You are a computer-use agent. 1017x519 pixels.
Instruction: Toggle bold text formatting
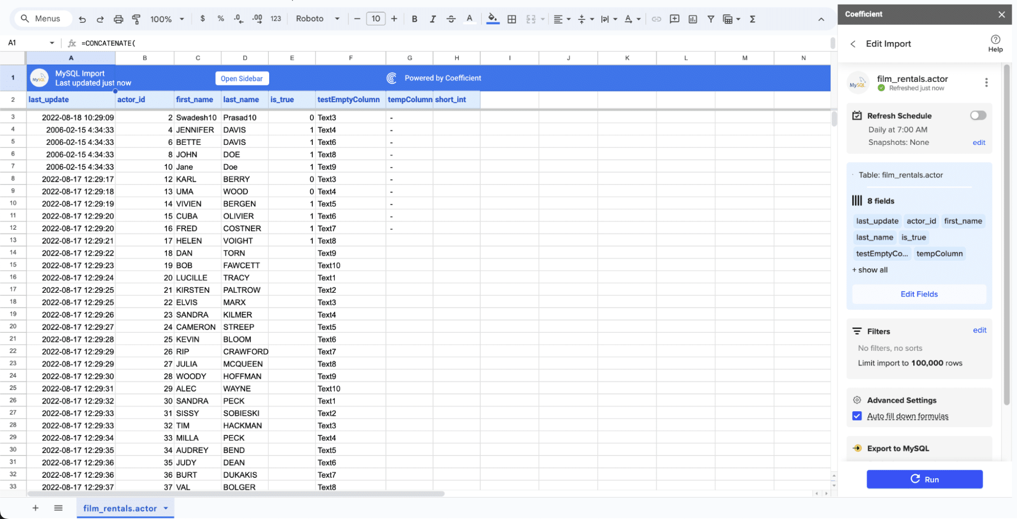click(x=414, y=19)
